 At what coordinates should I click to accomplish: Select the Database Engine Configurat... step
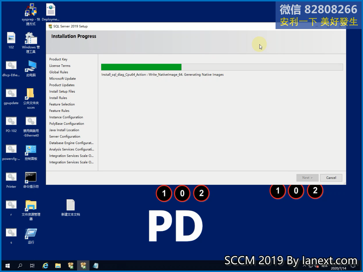click(x=71, y=143)
